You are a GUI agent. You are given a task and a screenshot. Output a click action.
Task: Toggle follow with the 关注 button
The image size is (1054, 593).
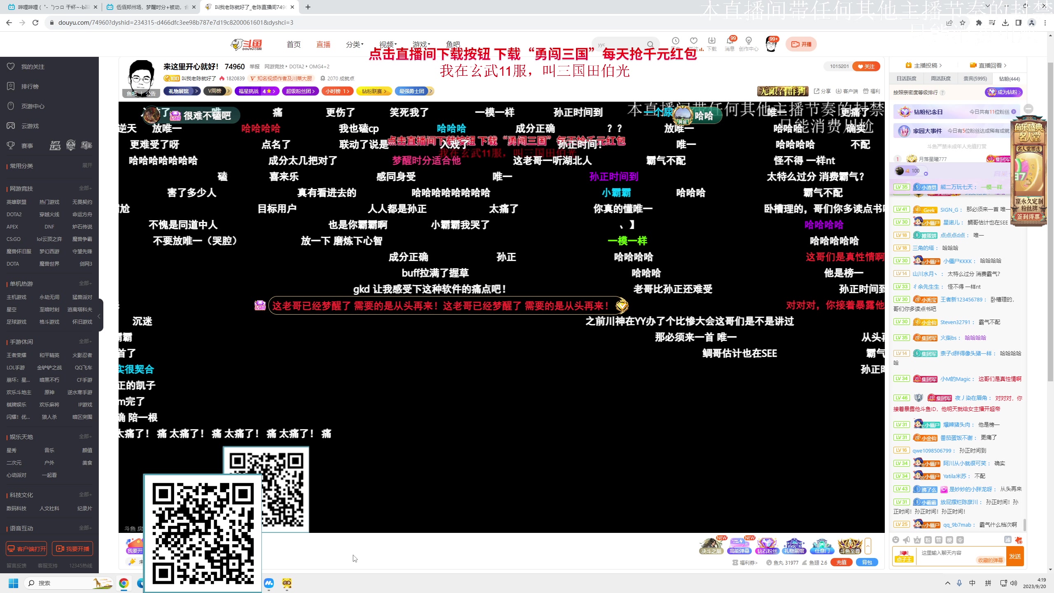click(866, 66)
